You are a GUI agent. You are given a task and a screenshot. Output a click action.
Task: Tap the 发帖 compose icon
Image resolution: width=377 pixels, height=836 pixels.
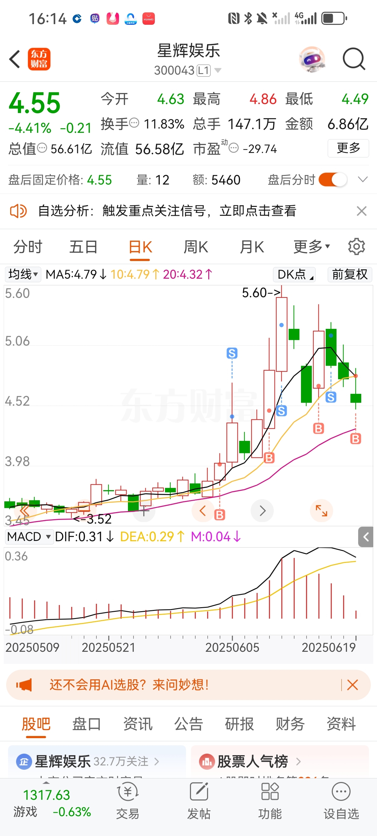(199, 792)
